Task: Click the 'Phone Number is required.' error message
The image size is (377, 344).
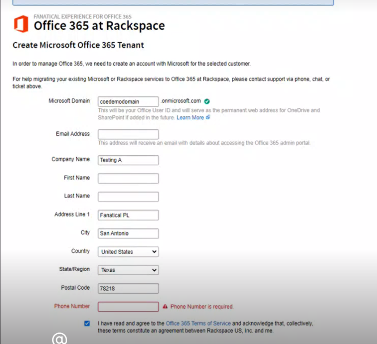Action: point(202,306)
